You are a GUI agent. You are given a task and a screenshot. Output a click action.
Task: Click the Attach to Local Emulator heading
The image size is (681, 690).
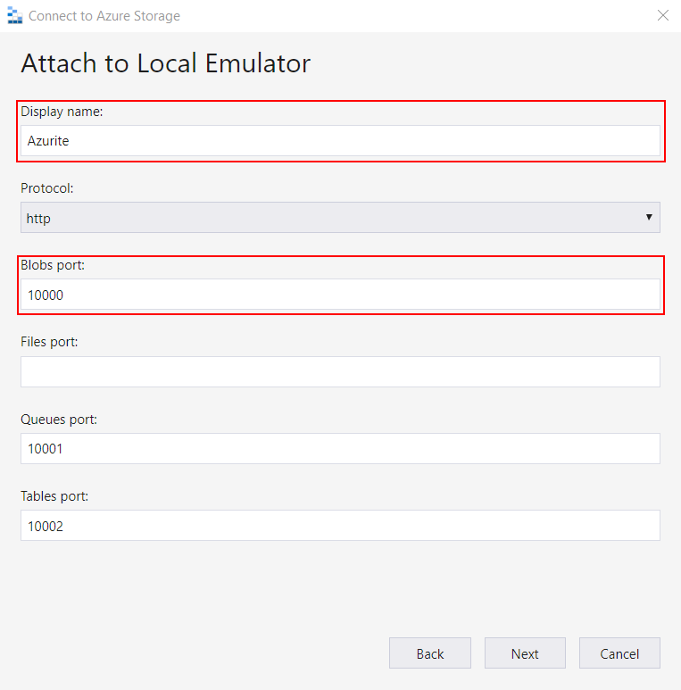pyautogui.click(x=165, y=62)
